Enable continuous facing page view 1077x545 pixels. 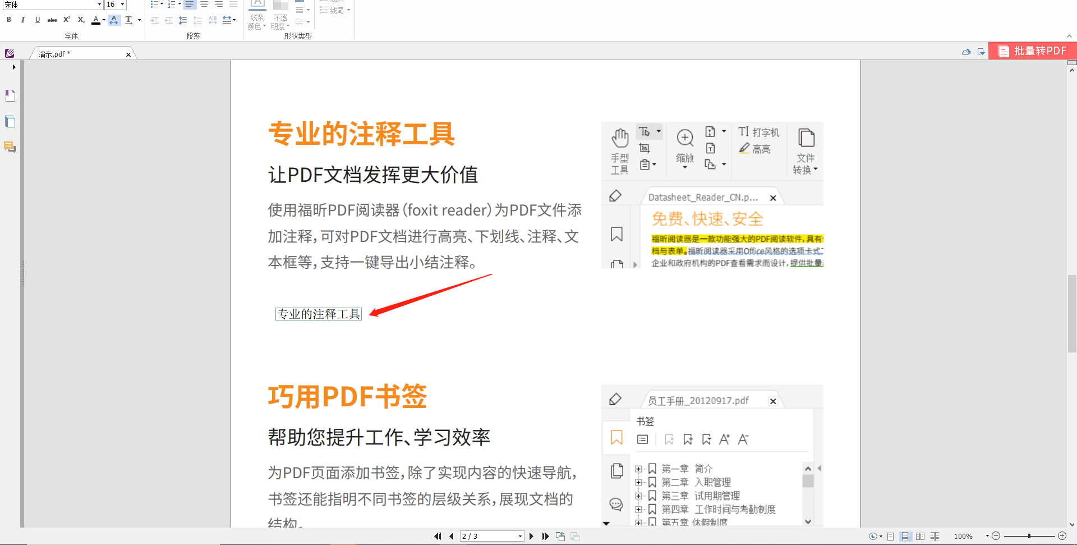[x=935, y=536]
